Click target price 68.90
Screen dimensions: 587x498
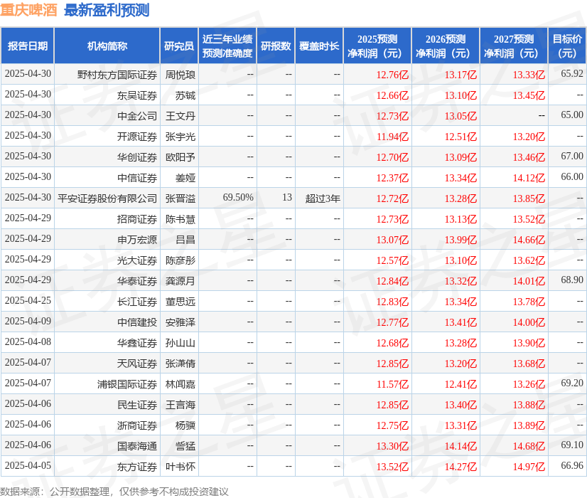point(572,280)
